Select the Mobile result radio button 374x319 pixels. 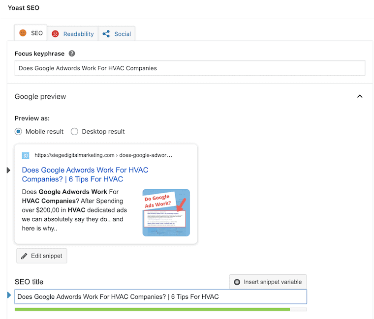pos(18,132)
